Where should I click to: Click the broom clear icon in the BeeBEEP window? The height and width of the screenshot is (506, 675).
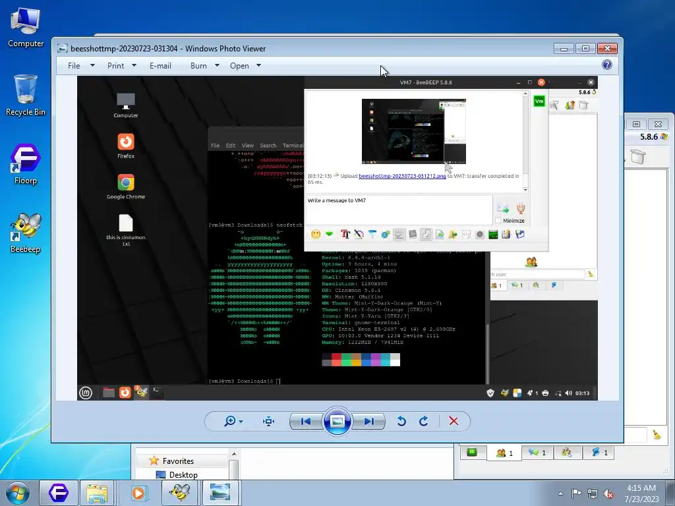click(657, 435)
